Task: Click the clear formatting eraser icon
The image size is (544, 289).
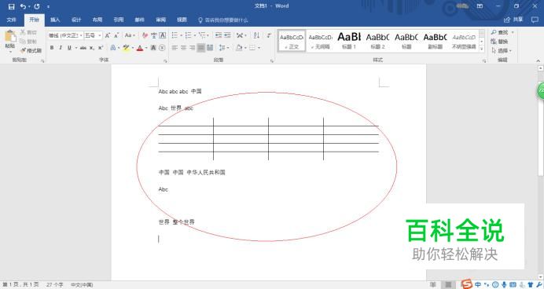Action: [145, 35]
